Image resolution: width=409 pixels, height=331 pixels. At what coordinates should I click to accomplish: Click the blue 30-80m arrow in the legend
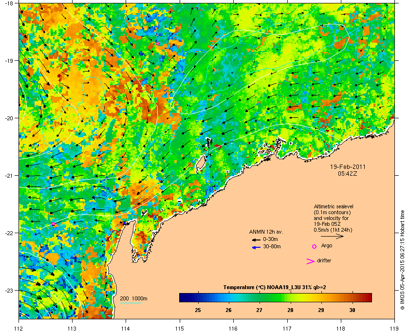256,247
